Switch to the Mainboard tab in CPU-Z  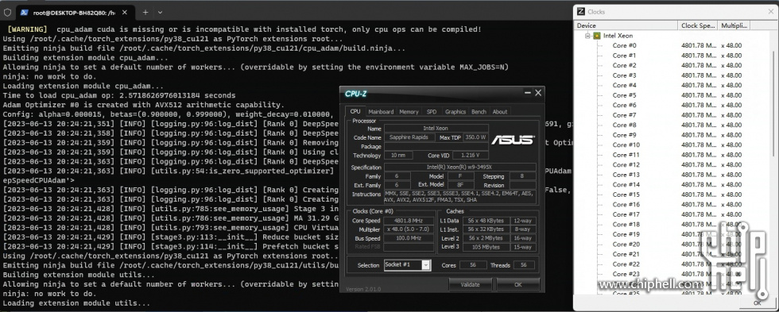(381, 112)
